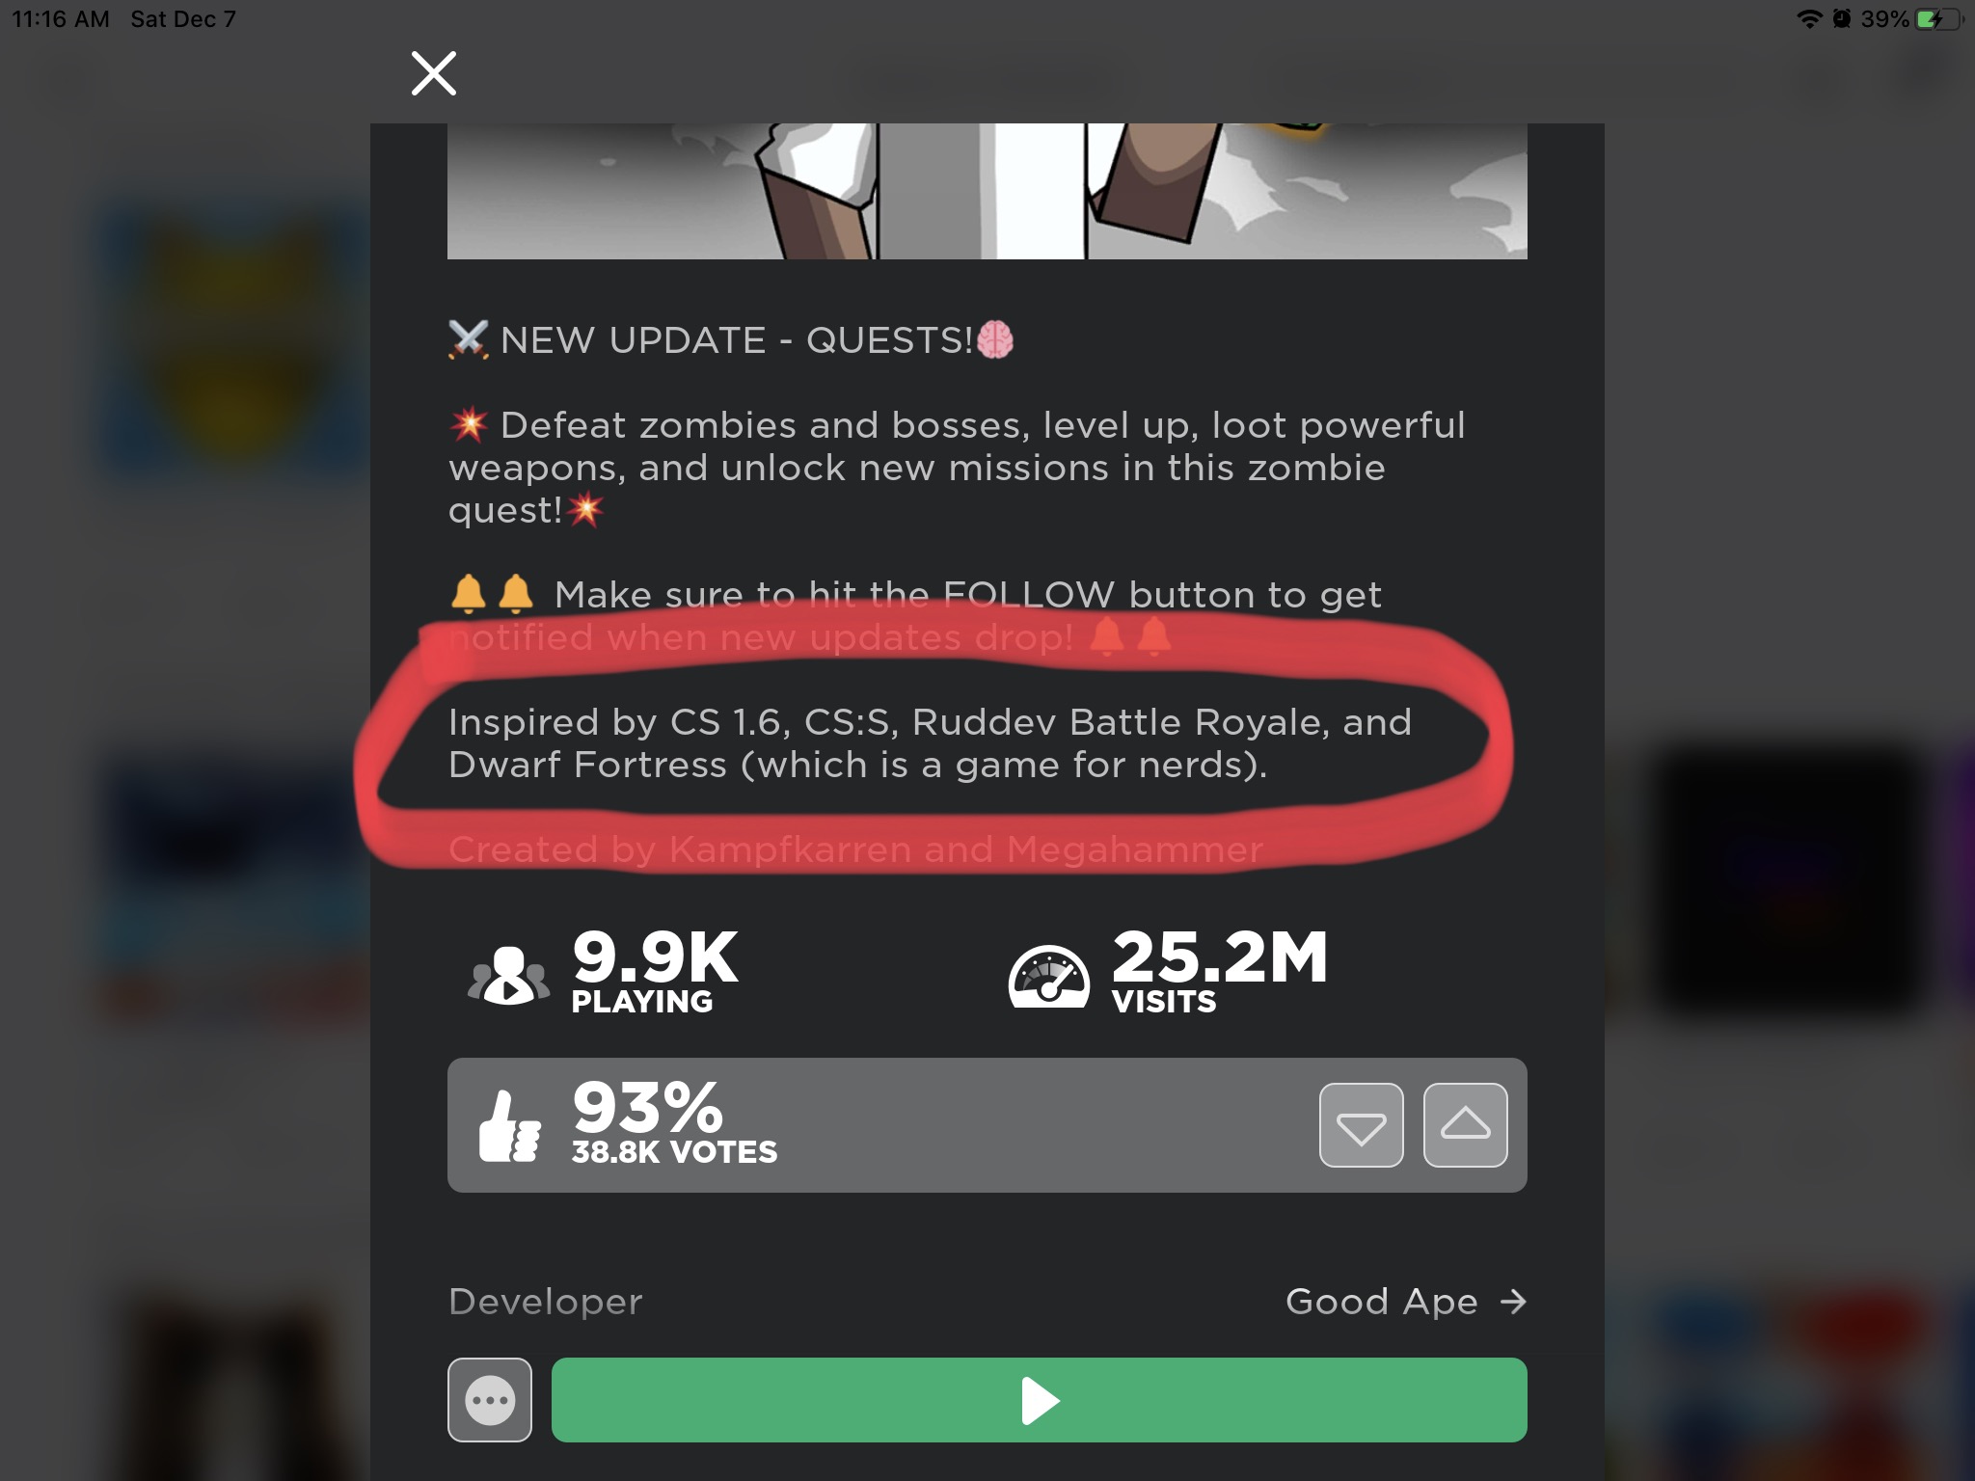Tap the thumbs-up rating icon

(x=509, y=1126)
